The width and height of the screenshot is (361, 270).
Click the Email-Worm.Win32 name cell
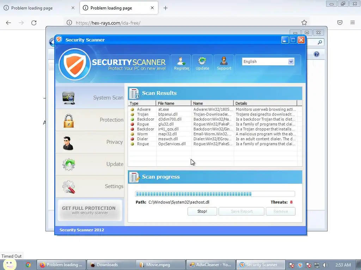(x=212, y=134)
